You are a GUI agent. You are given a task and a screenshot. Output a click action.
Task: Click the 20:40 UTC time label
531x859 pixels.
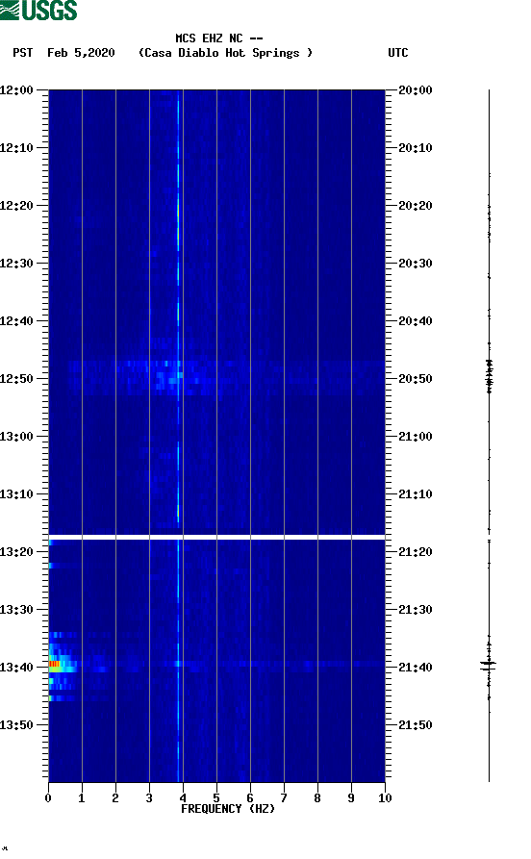416,321
